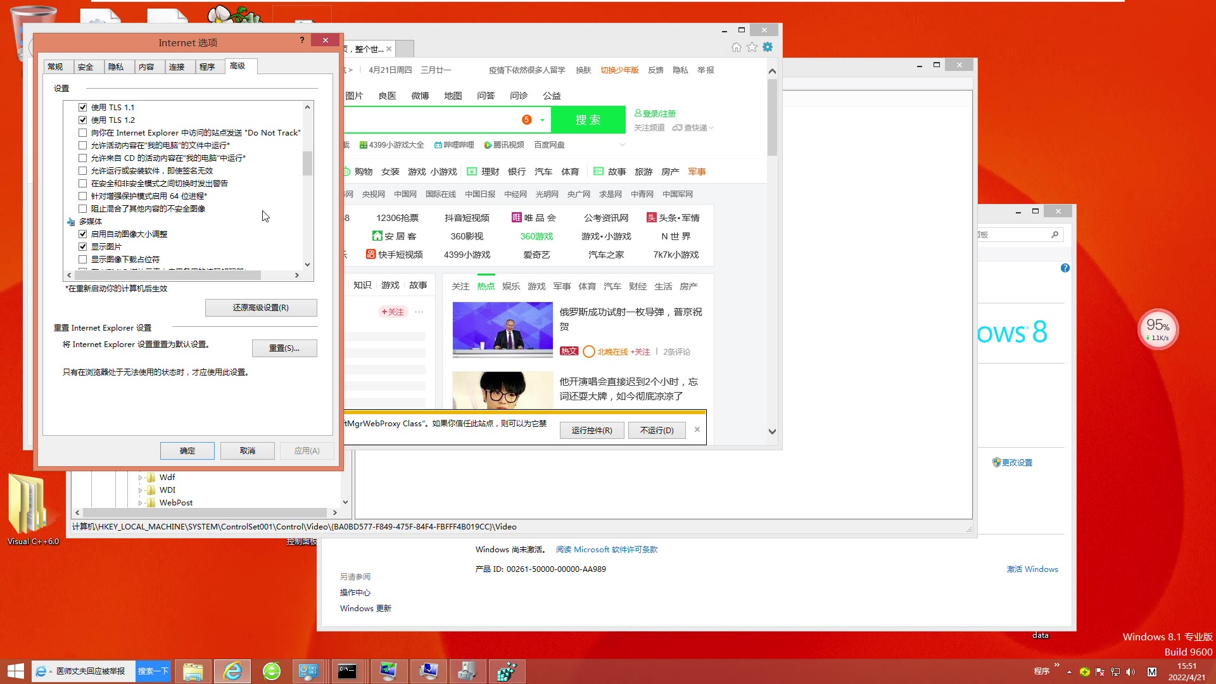
Task: Open the IE tools gear icon
Action: [768, 47]
